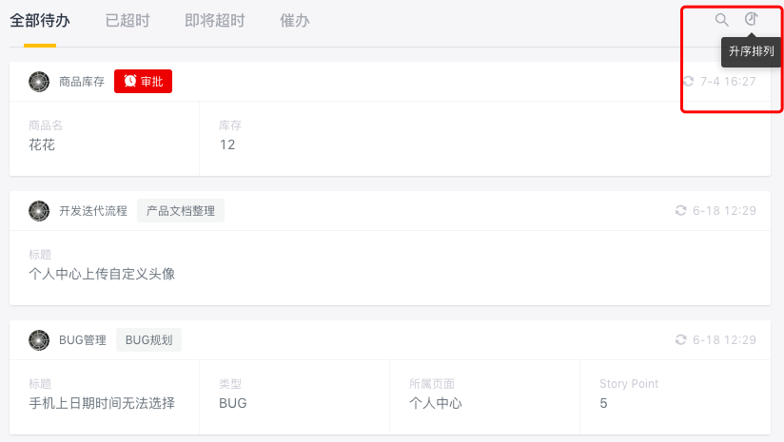Click the avatar on 开发迭代流程 card
The image size is (784, 442).
(x=39, y=211)
